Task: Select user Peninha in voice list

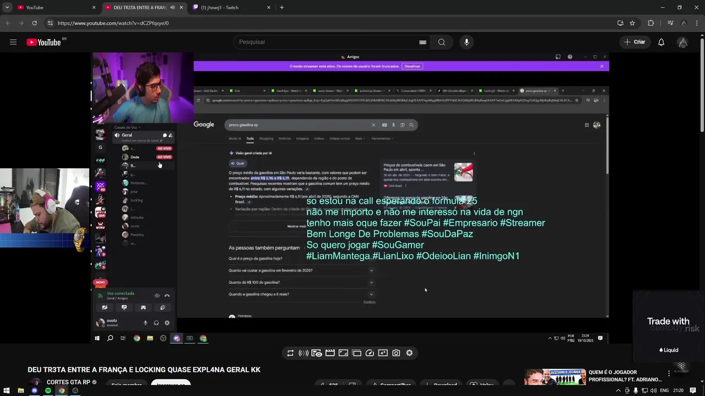Action: click(137, 235)
